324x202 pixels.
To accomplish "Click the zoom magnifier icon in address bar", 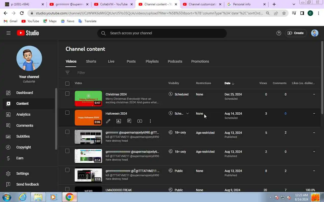I will 268,13.
